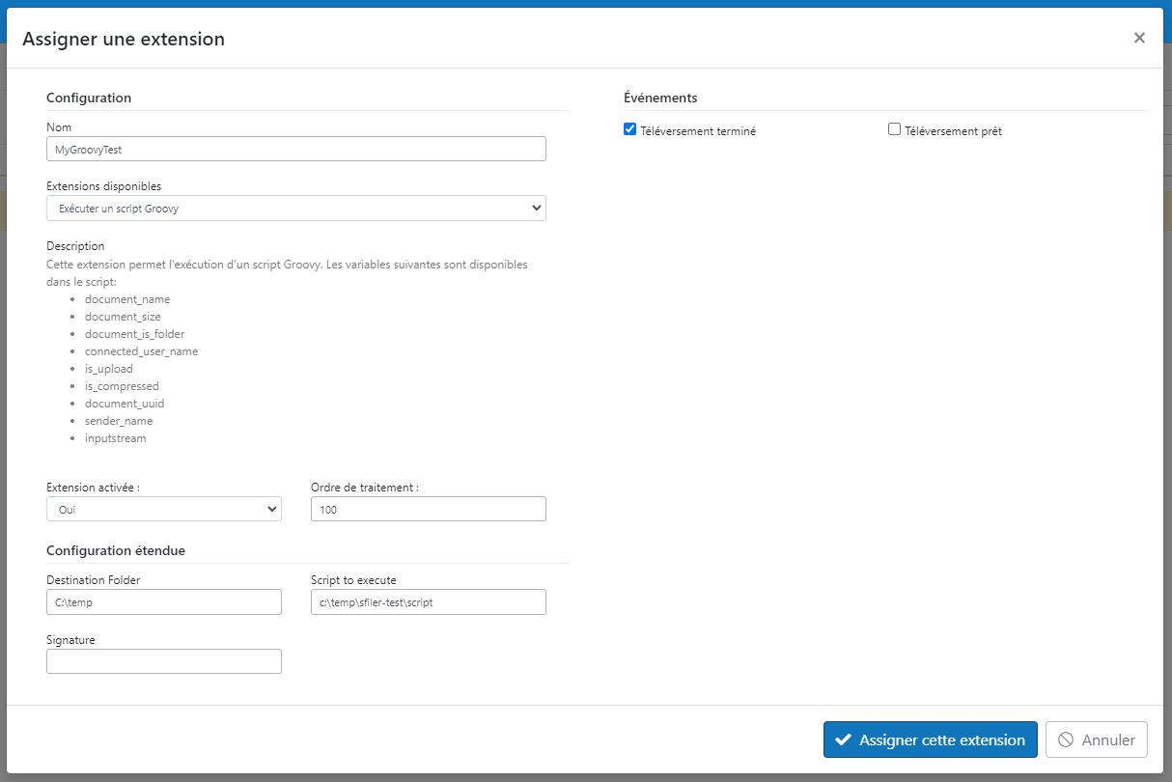Click the Téléversement prêt label
This screenshot has width=1172, height=782.
click(953, 131)
